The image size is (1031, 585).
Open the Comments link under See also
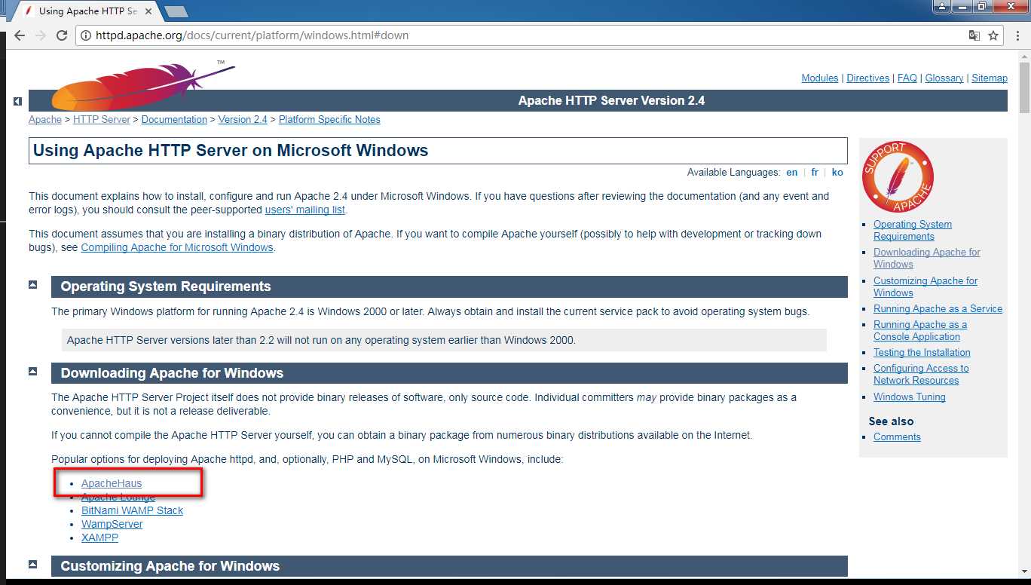897,437
